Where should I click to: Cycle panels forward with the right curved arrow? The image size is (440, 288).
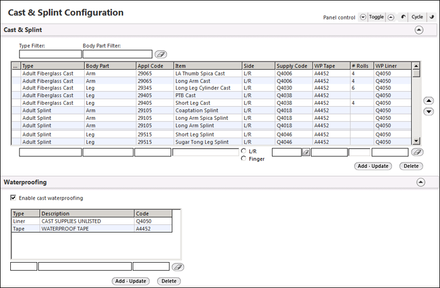431,17
